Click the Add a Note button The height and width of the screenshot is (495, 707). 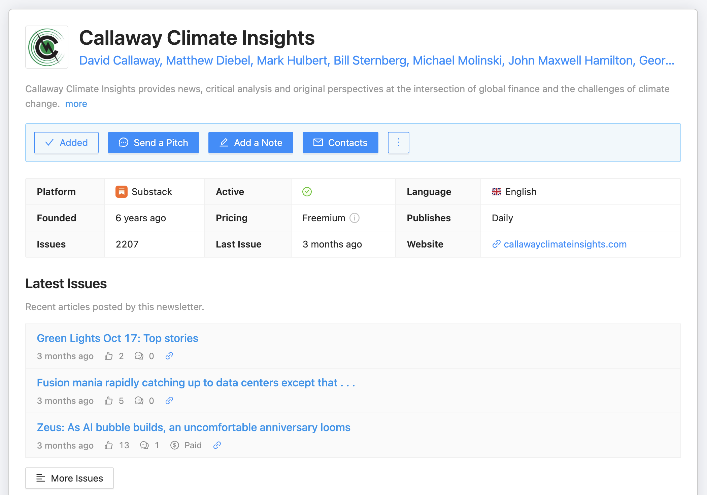coord(250,142)
